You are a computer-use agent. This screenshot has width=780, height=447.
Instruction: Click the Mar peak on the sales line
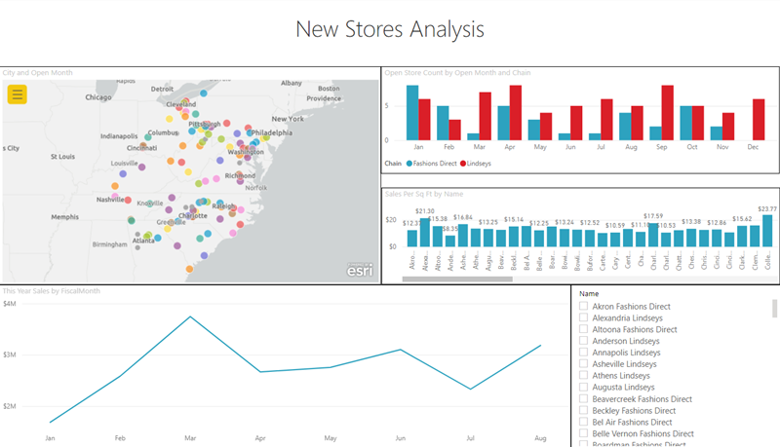[190, 317]
